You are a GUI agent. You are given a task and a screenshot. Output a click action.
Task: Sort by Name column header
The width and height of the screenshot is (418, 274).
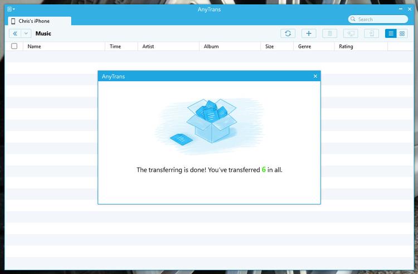(64, 46)
